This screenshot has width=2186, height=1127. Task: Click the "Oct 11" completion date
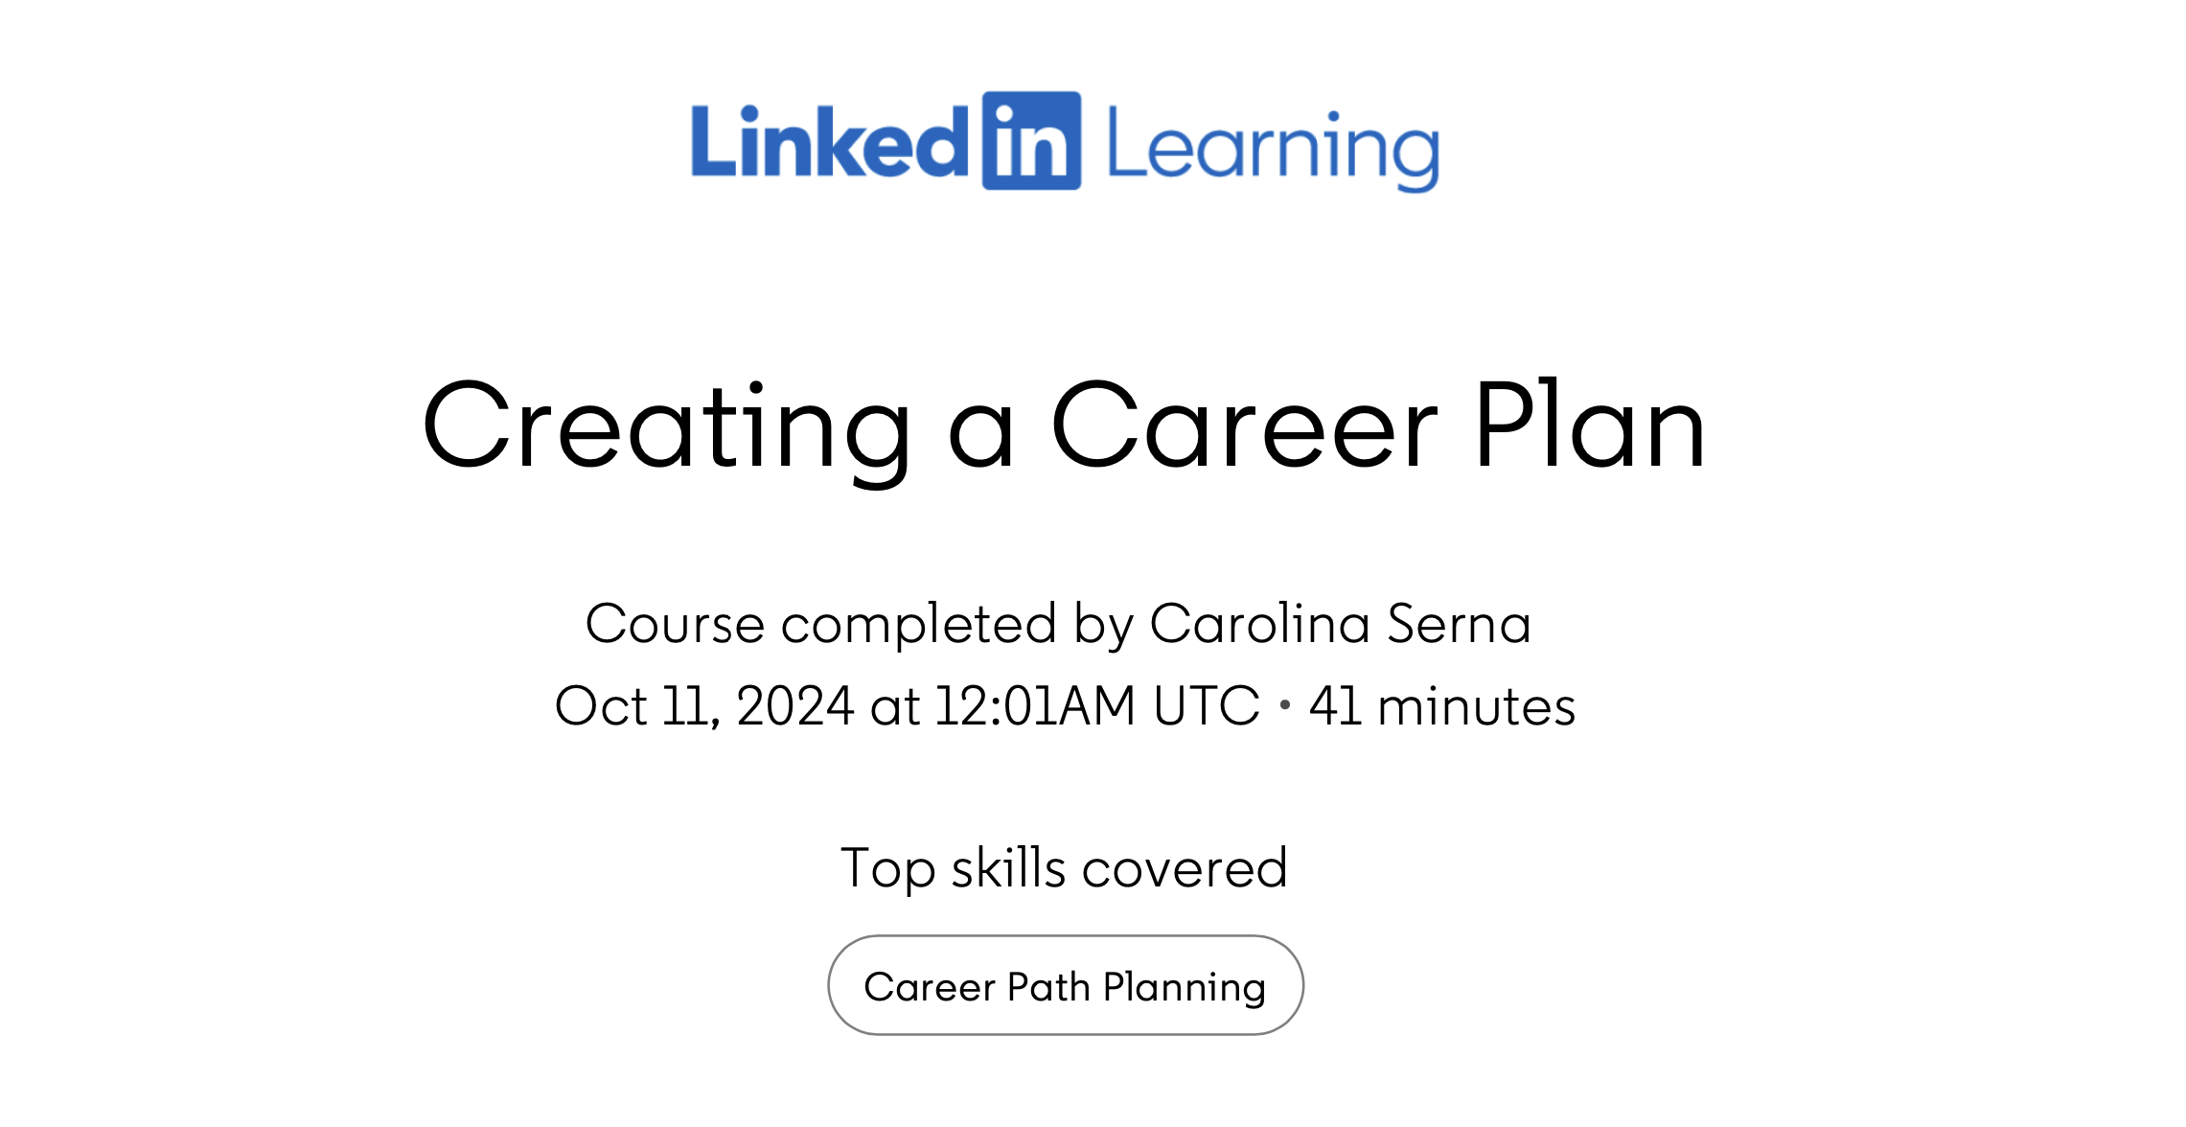[x=637, y=707]
